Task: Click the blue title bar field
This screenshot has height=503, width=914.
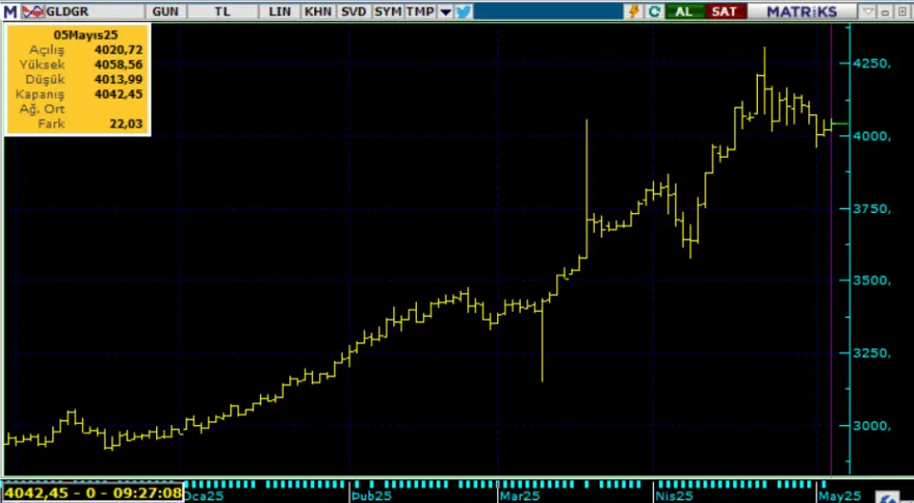Action: (x=548, y=11)
